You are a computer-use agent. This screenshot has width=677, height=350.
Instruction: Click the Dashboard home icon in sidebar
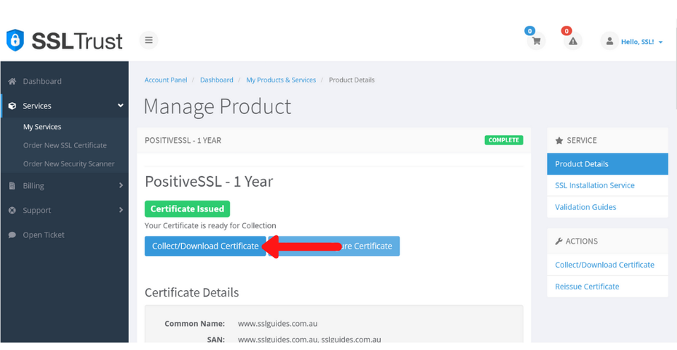click(x=12, y=81)
